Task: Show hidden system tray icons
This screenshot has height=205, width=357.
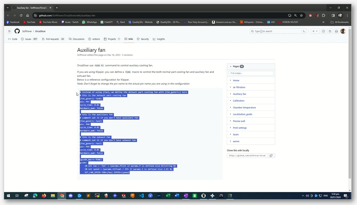Action: 303,196
